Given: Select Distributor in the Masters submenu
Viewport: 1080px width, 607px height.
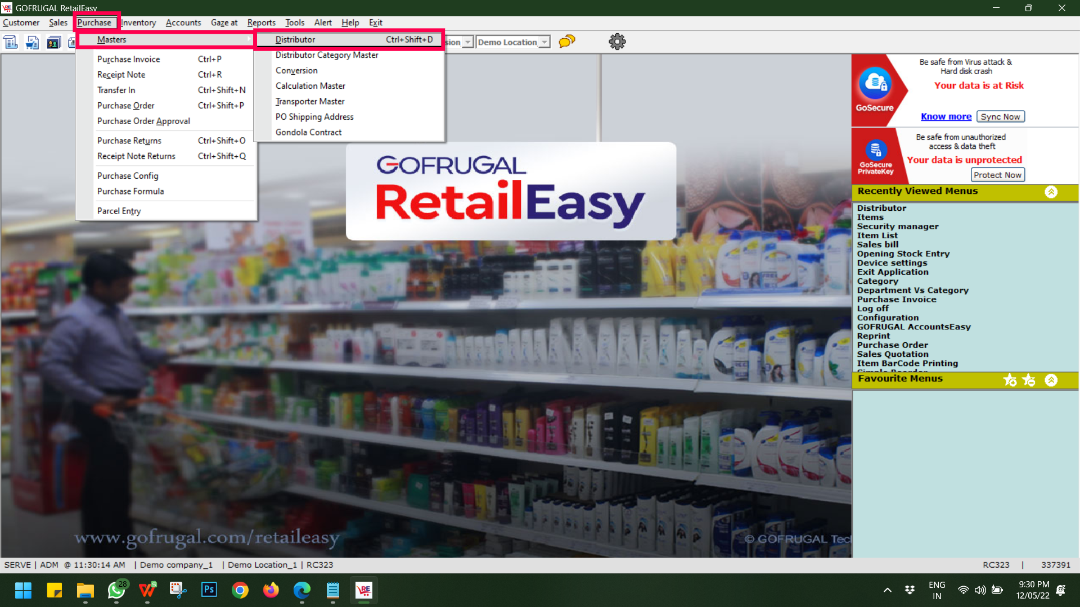Looking at the screenshot, I should click(295, 39).
